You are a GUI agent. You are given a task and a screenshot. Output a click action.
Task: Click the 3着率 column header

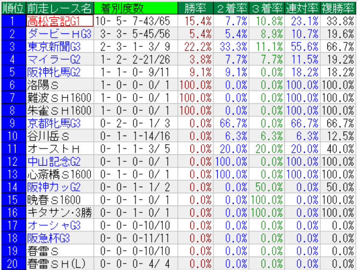(x=267, y=9)
